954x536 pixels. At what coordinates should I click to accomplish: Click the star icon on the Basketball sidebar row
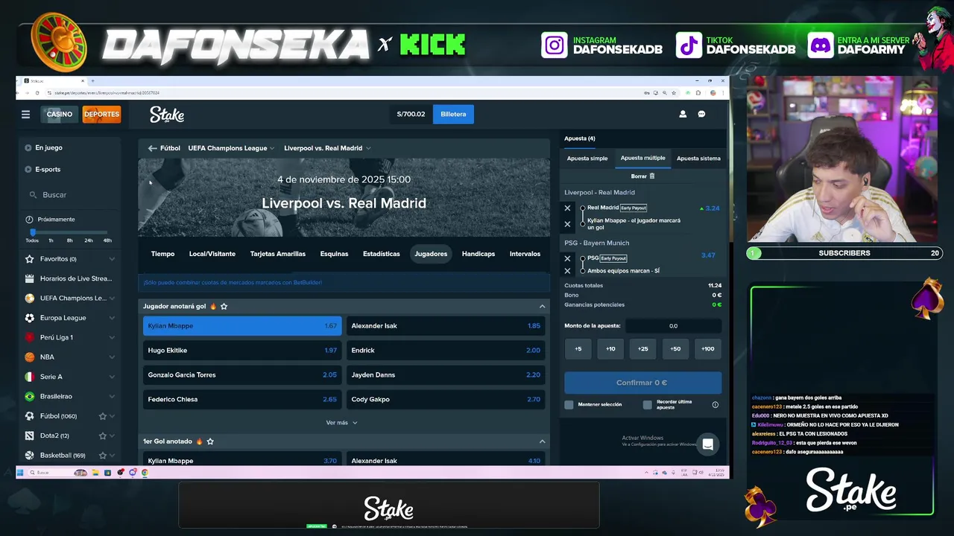[103, 455]
